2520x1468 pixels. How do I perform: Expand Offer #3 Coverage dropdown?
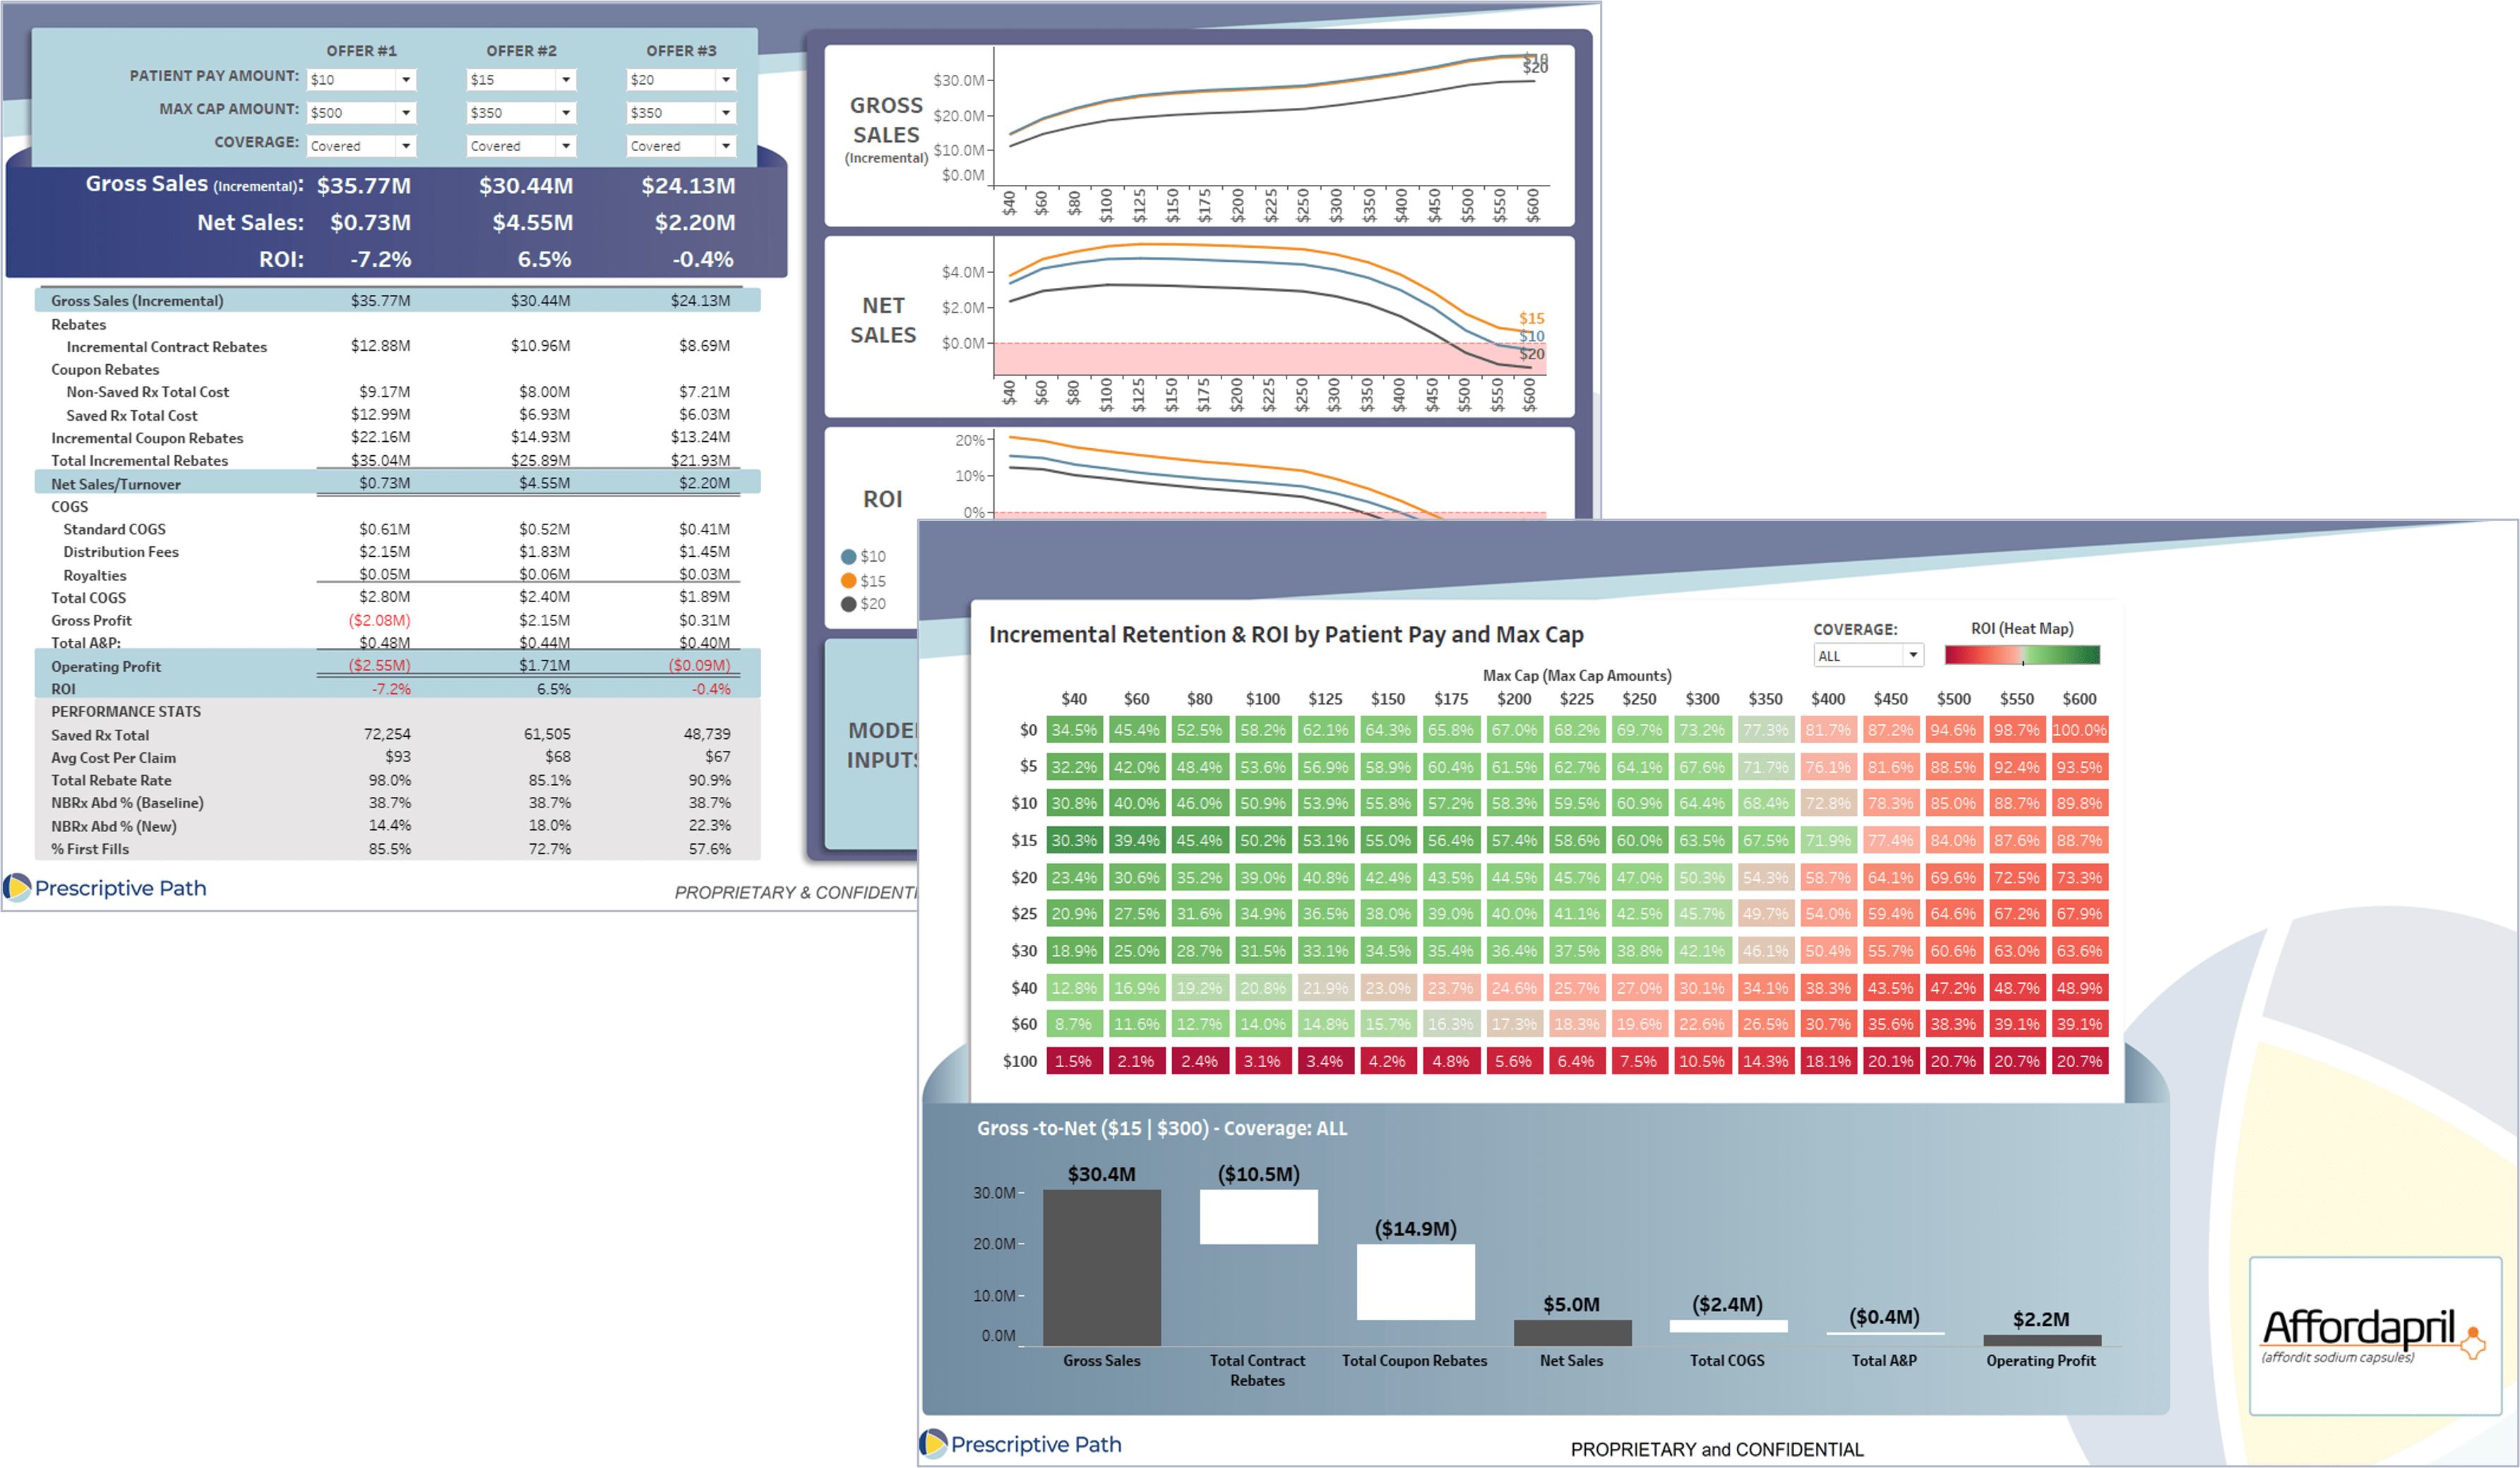(x=725, y=146)
